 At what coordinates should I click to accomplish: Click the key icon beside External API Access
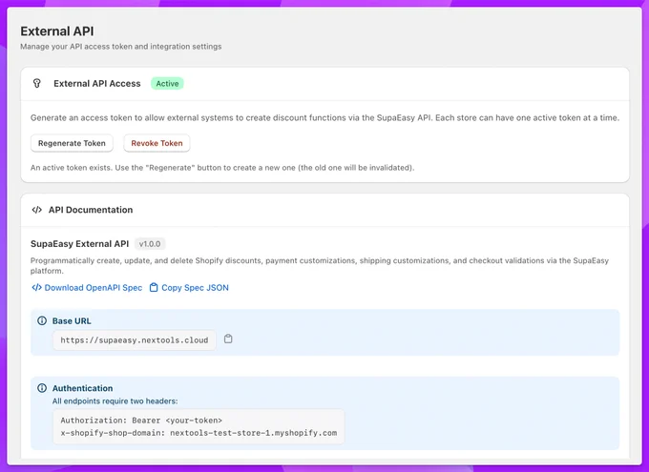[37, 84]
